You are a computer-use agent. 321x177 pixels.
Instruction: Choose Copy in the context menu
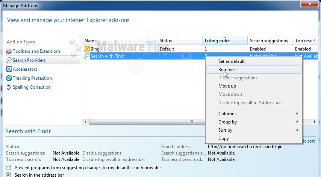[254, 138]
